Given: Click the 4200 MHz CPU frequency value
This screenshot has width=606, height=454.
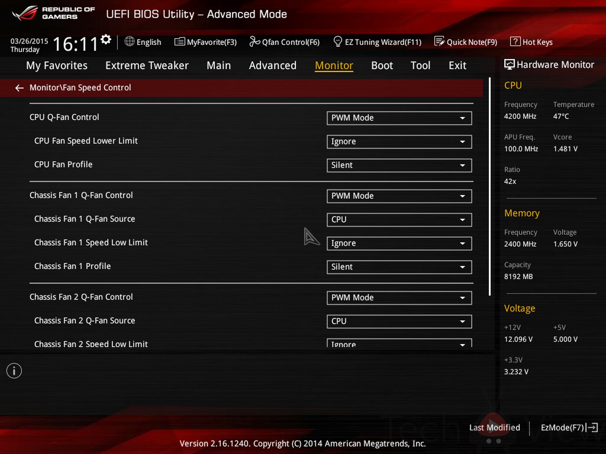Looking at the screenshot, I should tap(520, 116).
